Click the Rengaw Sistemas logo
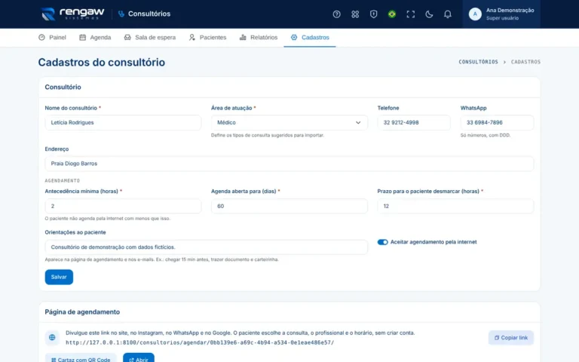Image resolution: width=579 pixels, height=362 pixels. click(72, 14)
